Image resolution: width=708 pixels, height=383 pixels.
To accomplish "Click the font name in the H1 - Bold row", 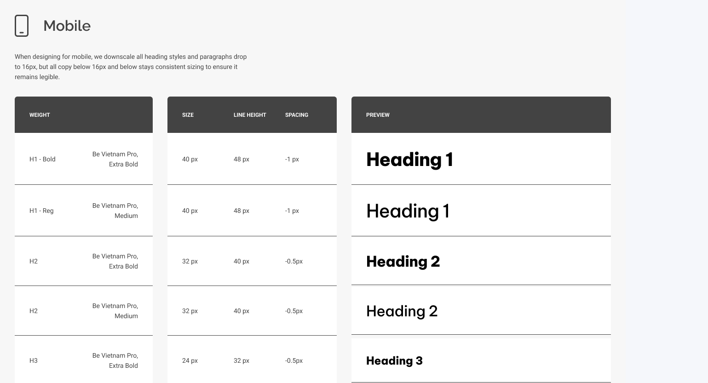I will 115,159.
